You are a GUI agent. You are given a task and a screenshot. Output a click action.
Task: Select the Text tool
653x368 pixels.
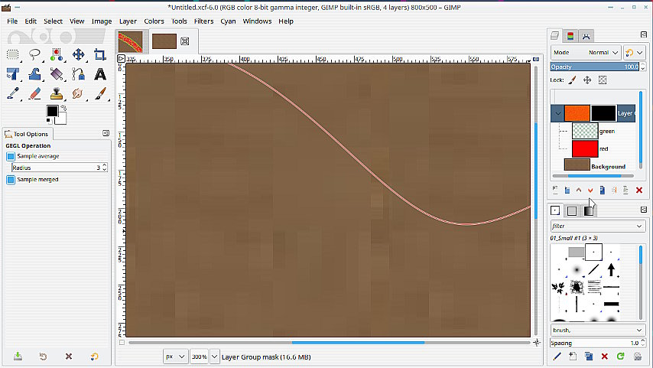[x=99, y=74]
